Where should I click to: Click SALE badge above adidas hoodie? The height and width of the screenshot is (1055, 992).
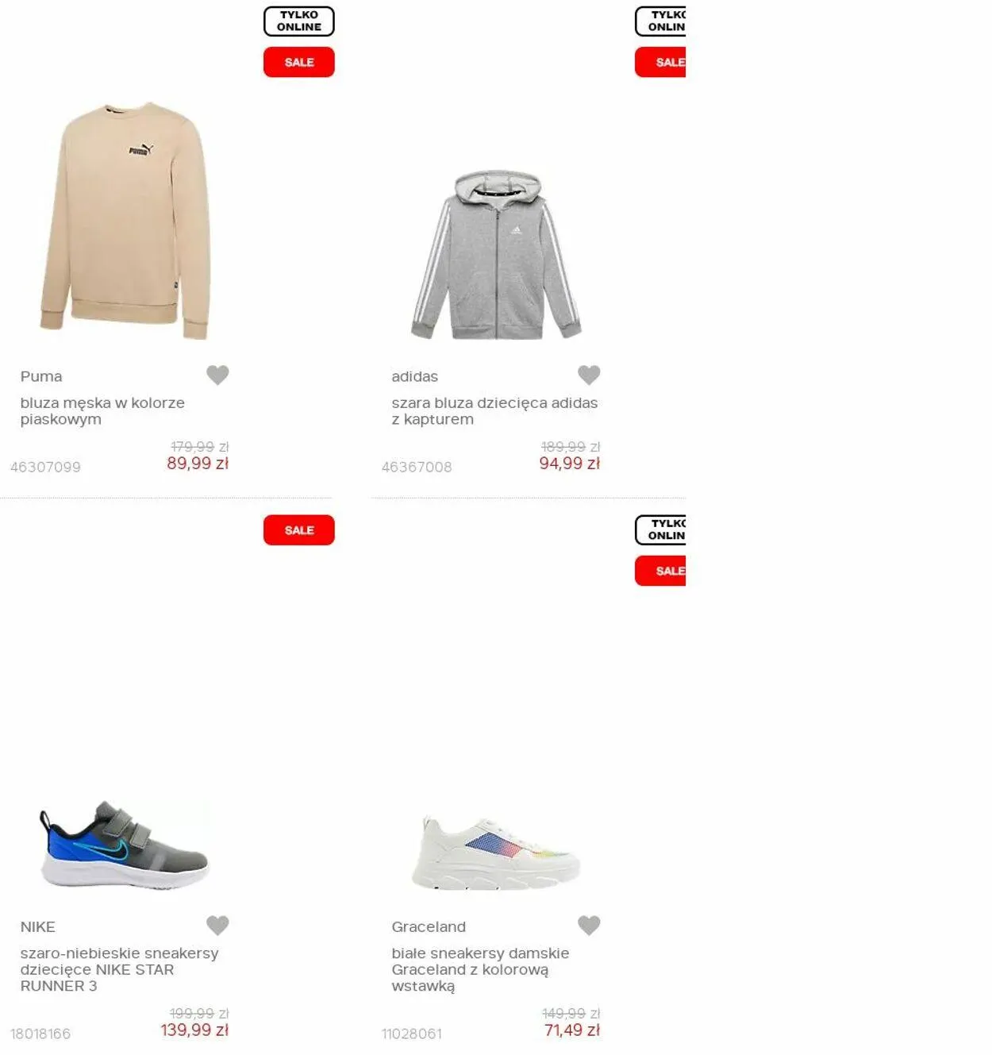point(660,62)
